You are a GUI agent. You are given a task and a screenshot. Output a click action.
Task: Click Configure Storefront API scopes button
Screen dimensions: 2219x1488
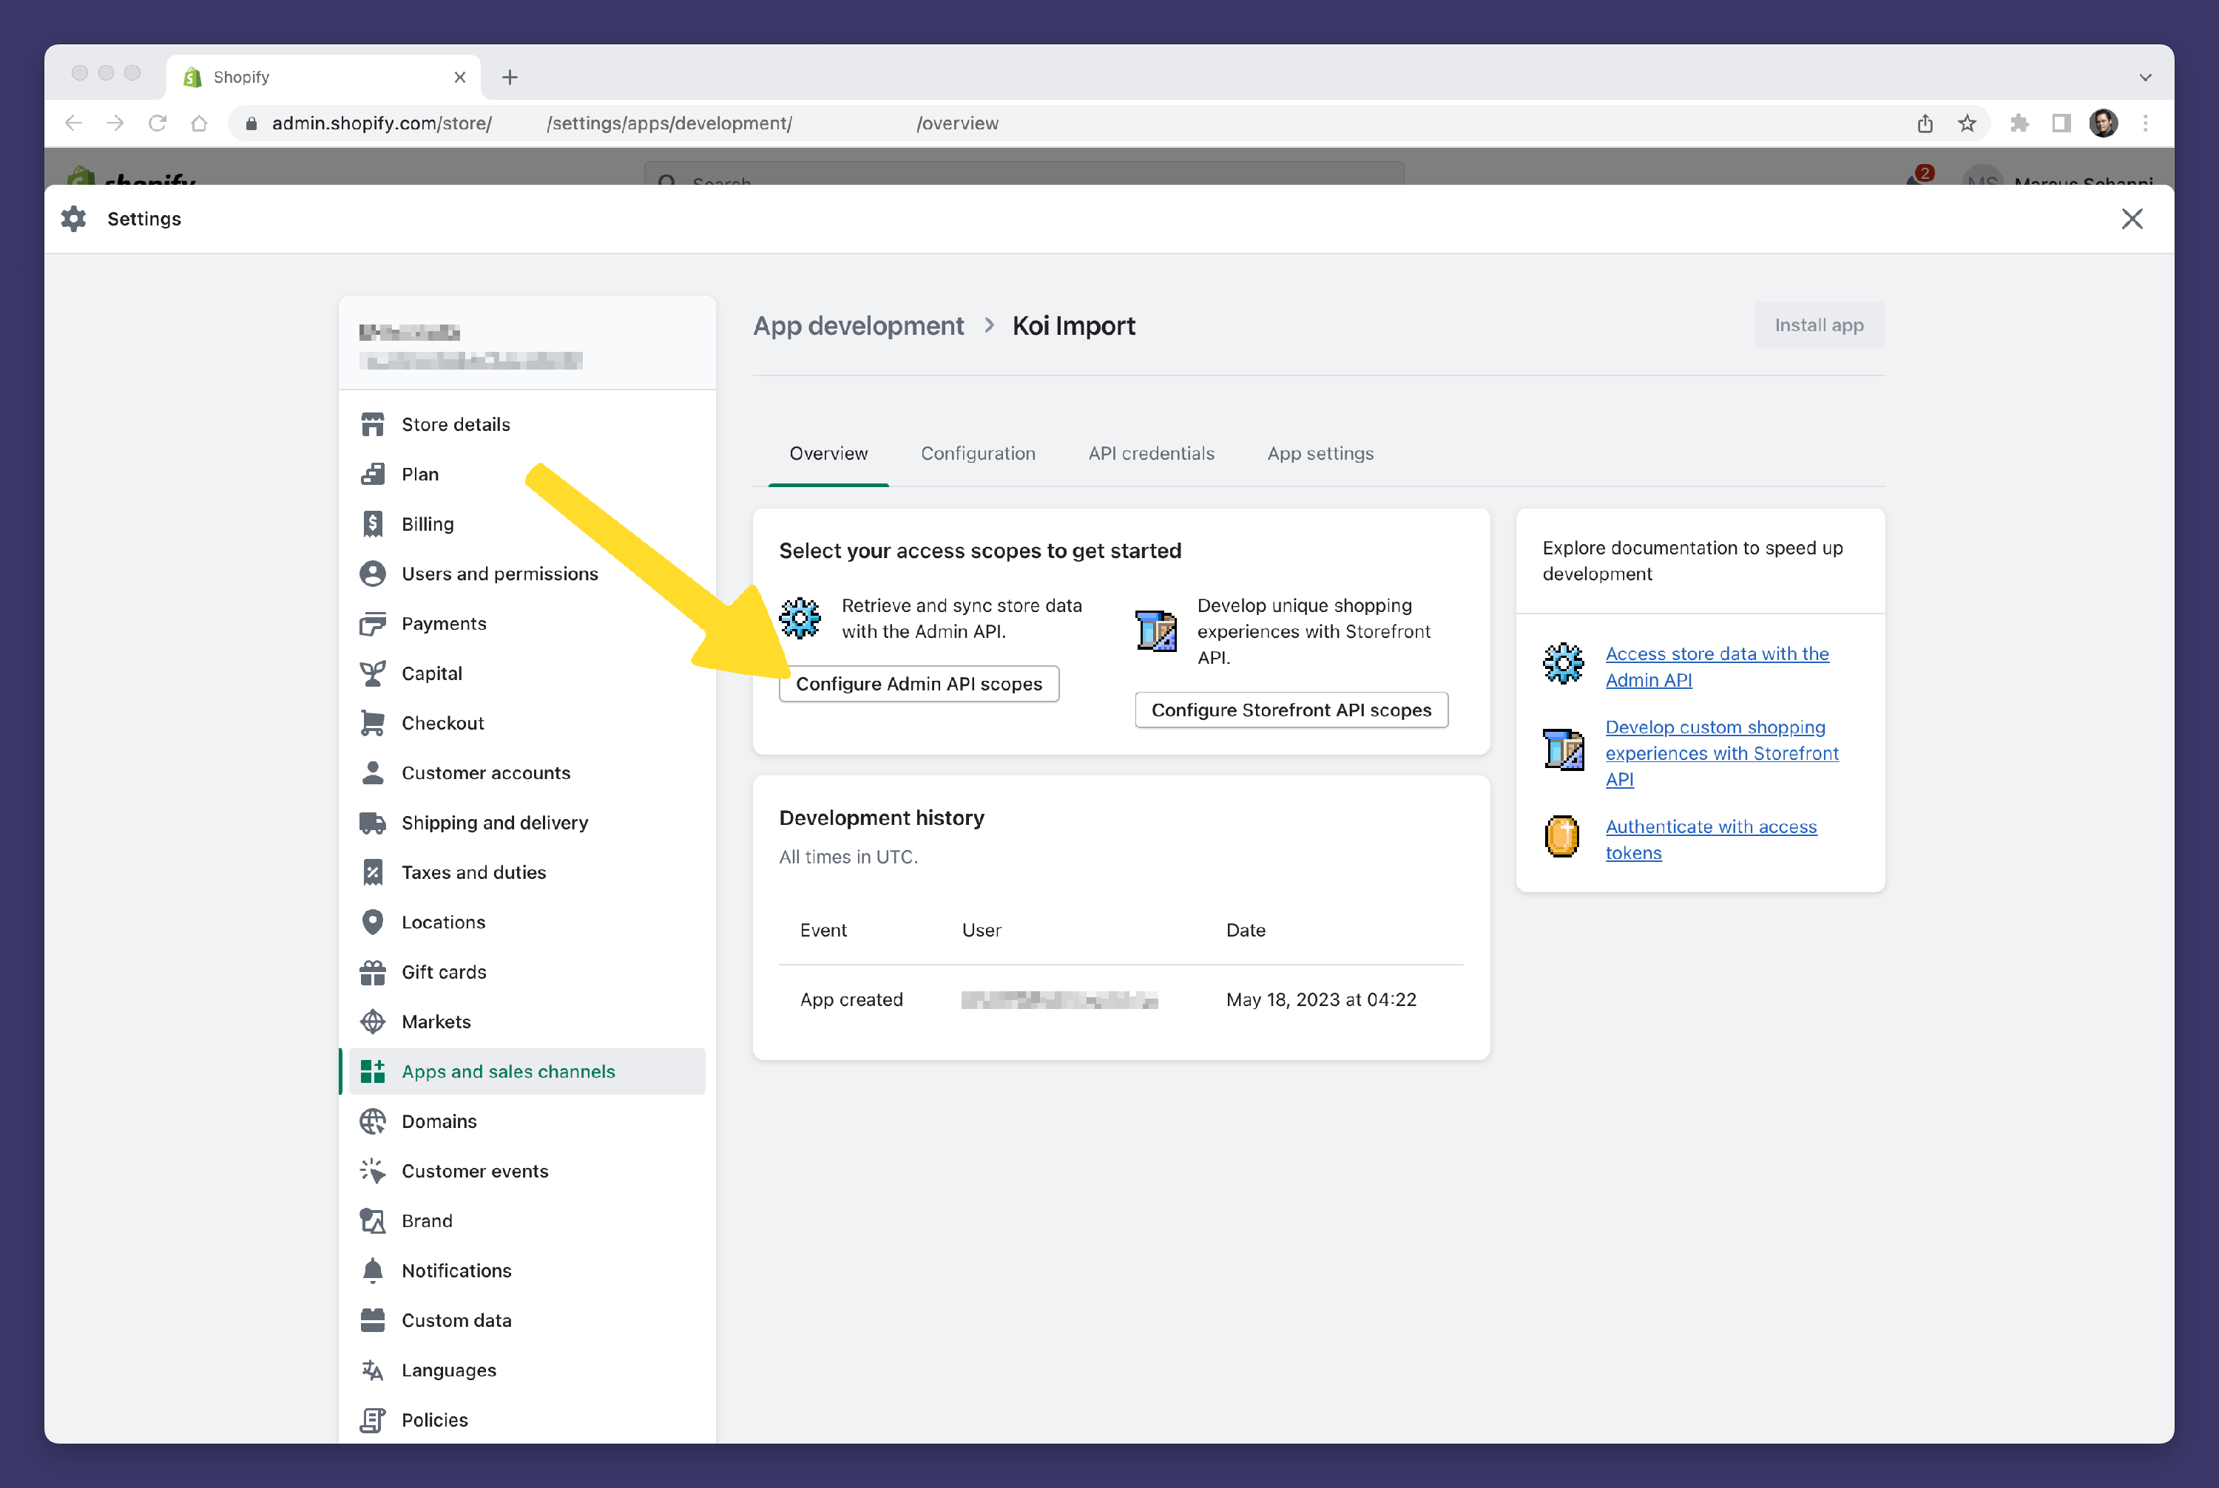[1291, 710]
